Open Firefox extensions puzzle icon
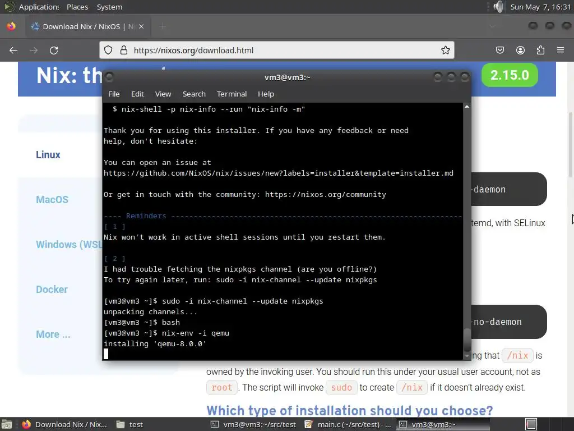Viewport: 574px width, 431px height. (x=540, y=50)
